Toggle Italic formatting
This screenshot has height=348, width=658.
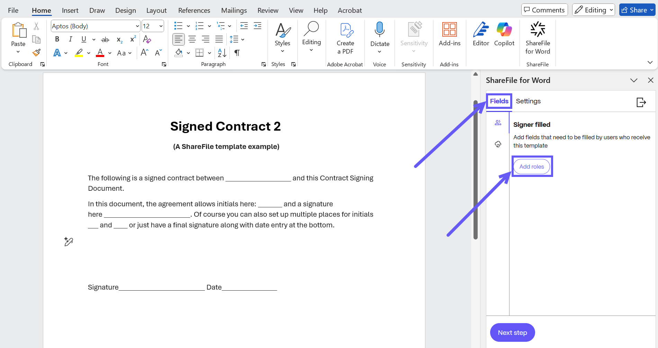pyautogui.click(x=70, y=39)
